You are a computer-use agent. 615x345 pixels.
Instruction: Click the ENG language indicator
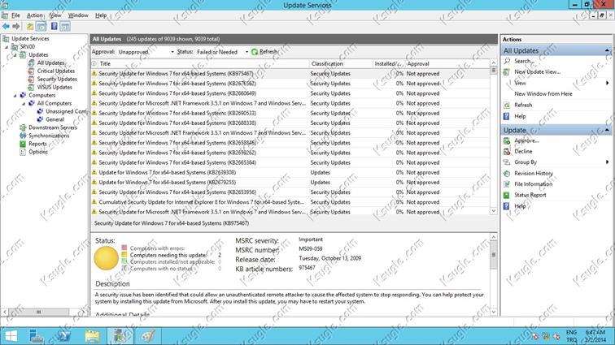571,333
